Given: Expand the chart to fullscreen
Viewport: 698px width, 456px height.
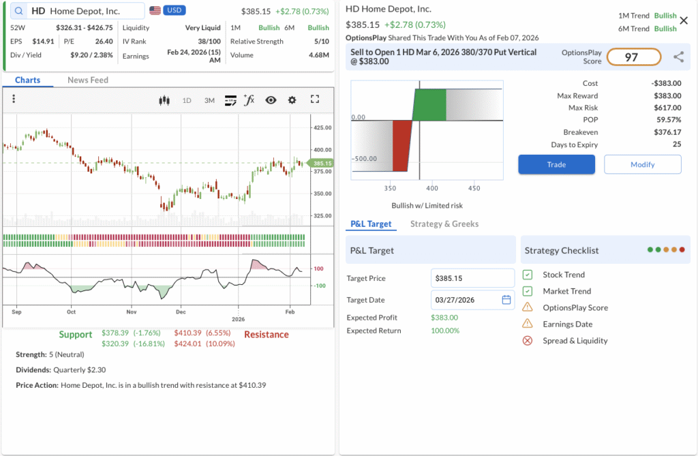Looking at the screenshot, I should pos(314,100).
